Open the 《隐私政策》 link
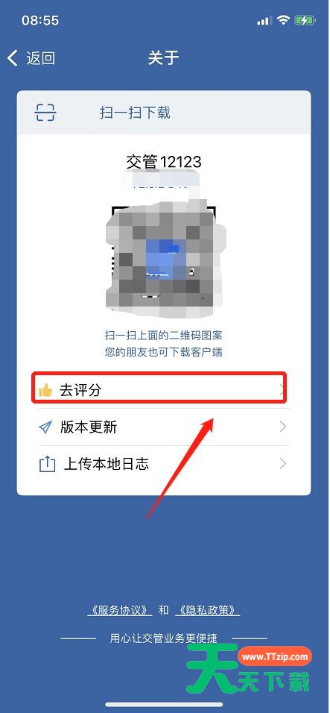 pos(207,610)
